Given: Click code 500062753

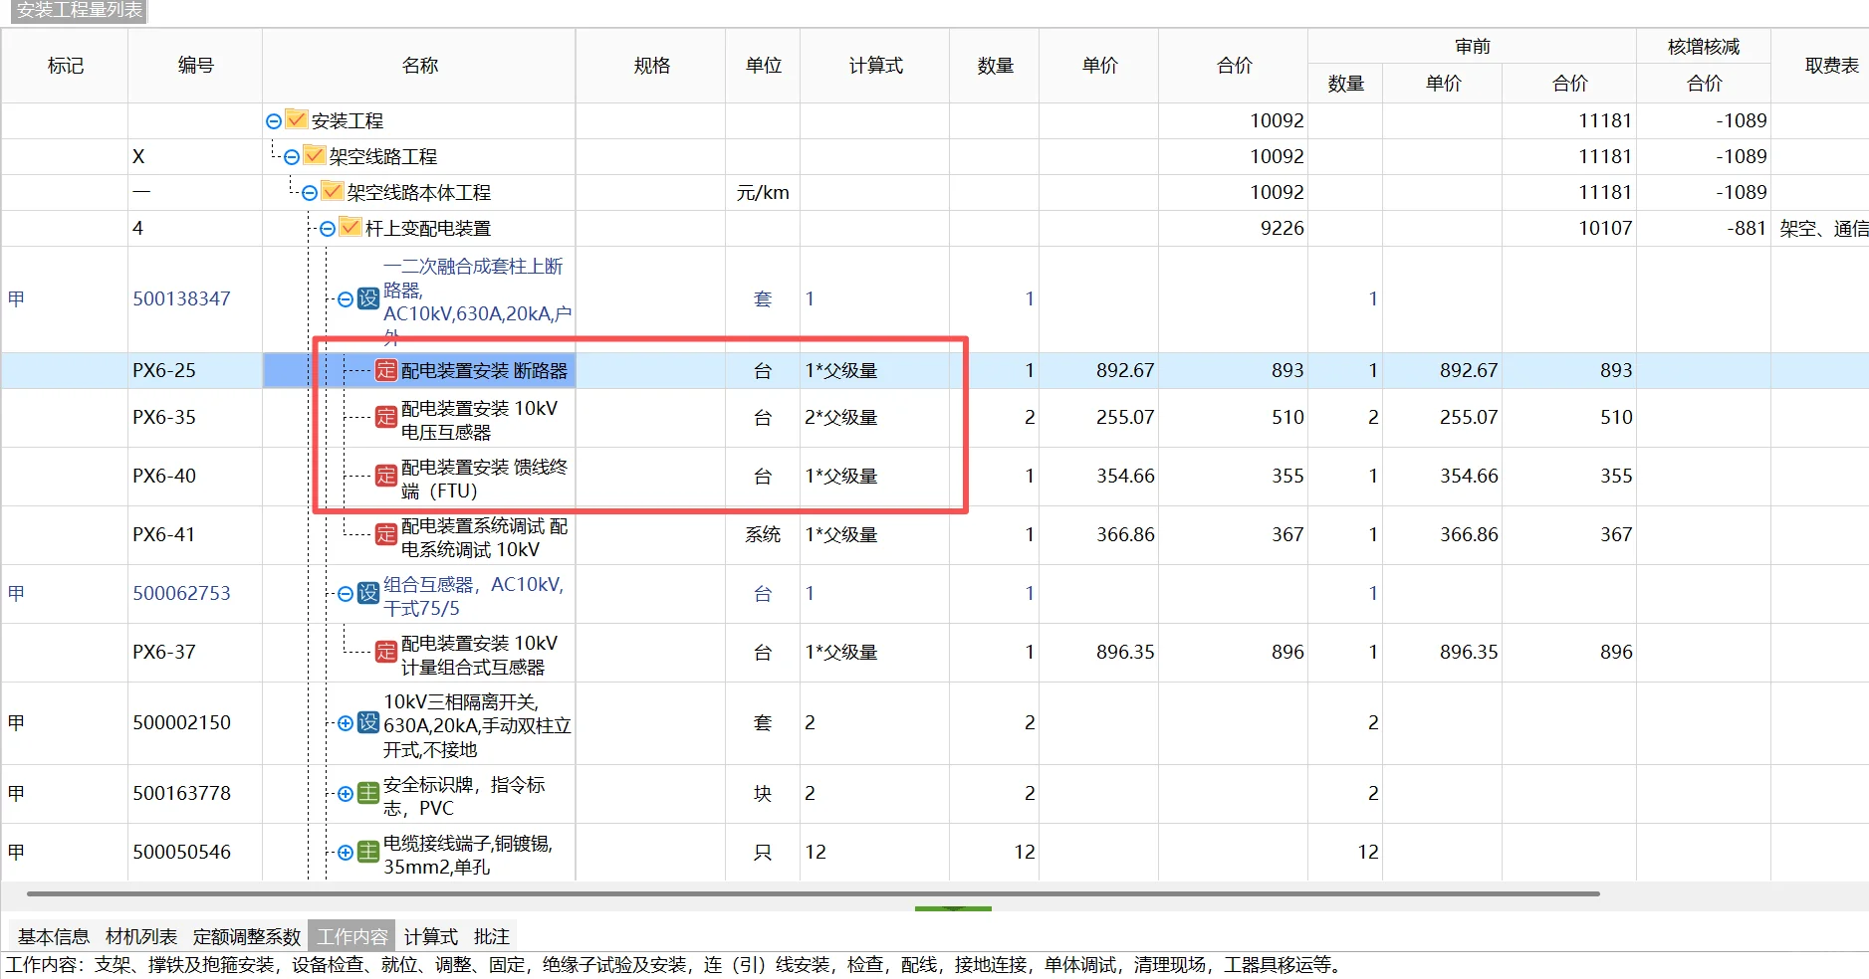Looking at the screenshot, I should (181, 593).
